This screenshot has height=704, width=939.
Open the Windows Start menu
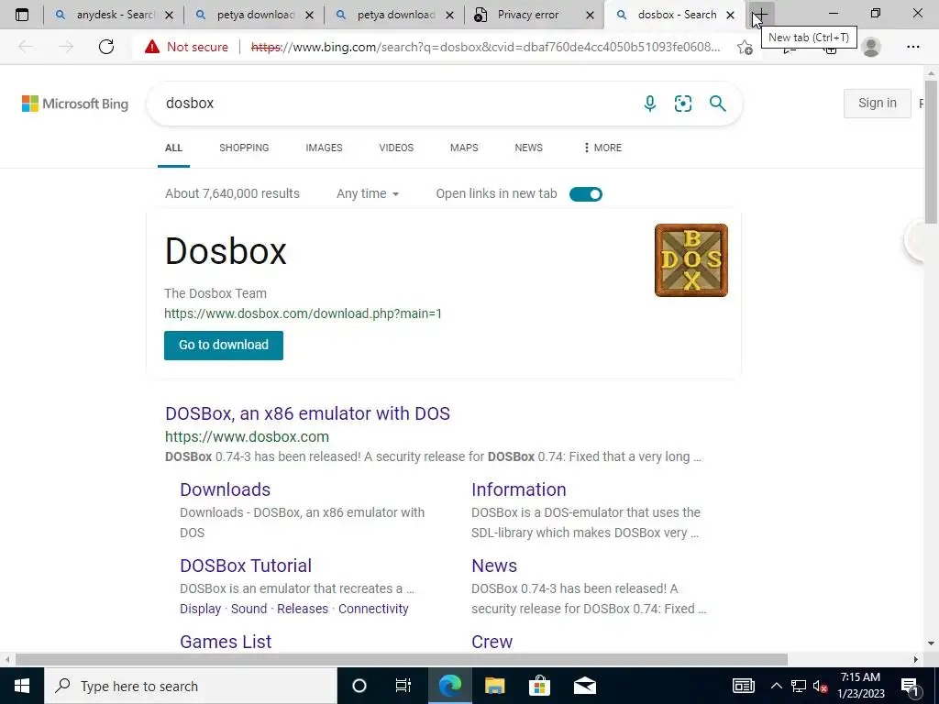(22, 686)
